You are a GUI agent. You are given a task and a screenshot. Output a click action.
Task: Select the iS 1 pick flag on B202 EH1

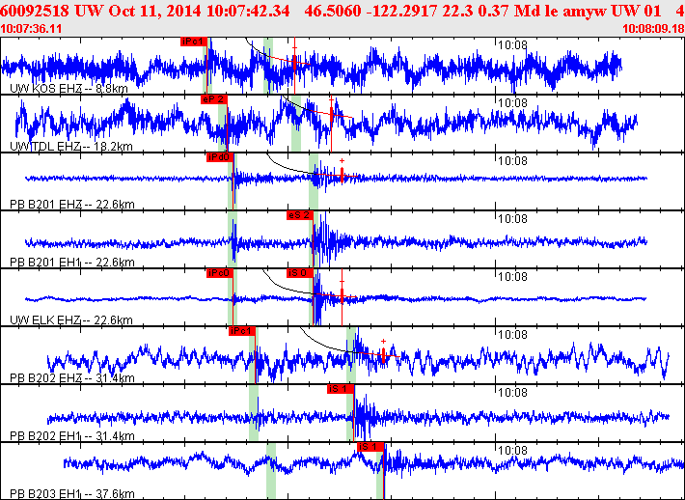click(341, 389)
